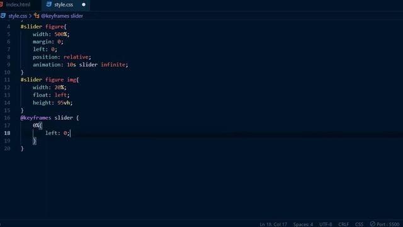The image size is (403, 227).
Task: Click line number 20 in the gutter
Action: (x=7, y=148)
